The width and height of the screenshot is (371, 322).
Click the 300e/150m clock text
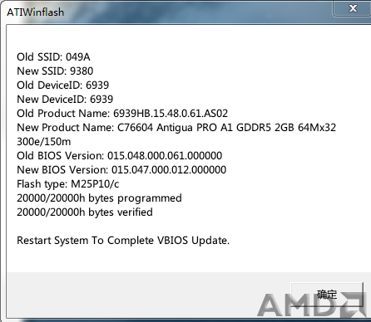coord(44,142)
